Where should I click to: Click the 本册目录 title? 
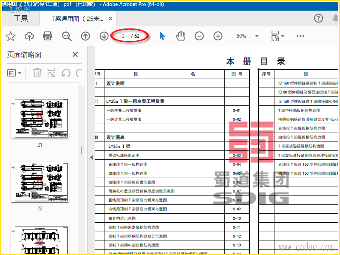click(256, 61)
